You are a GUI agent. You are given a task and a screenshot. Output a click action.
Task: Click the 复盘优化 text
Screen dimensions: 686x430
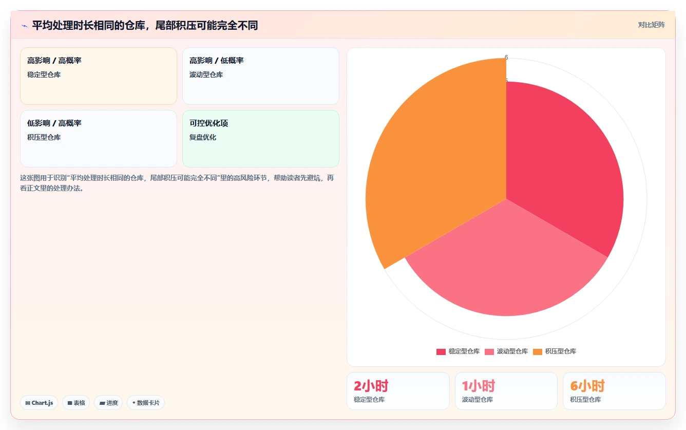pos(203,137)
